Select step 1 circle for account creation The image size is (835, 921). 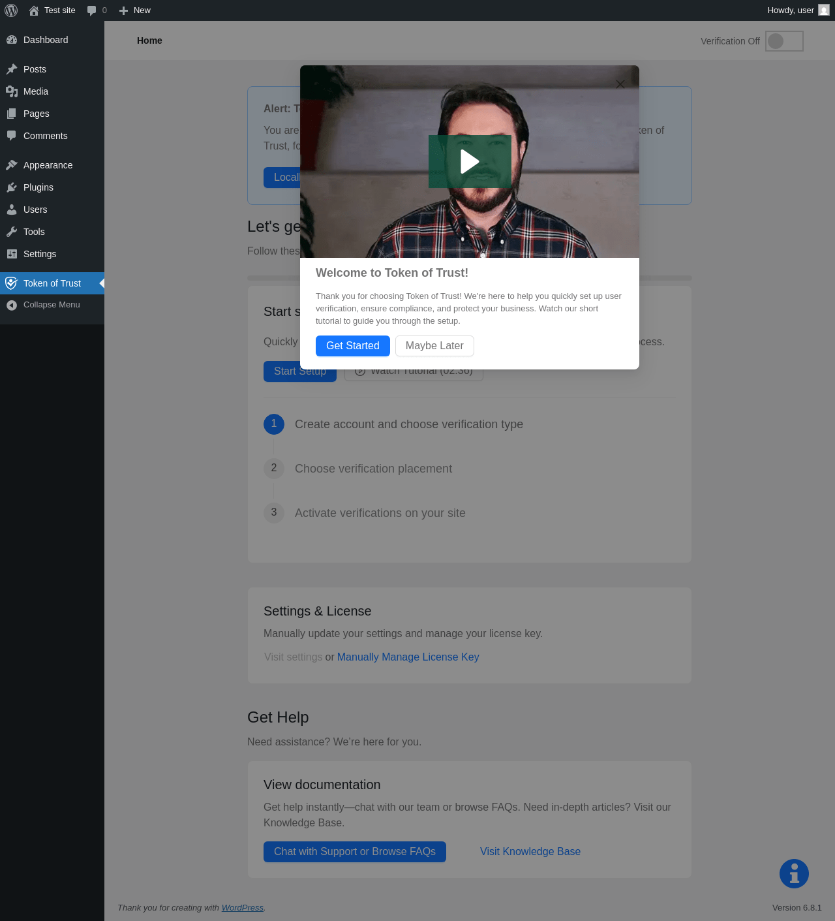(x=274, y=424)
